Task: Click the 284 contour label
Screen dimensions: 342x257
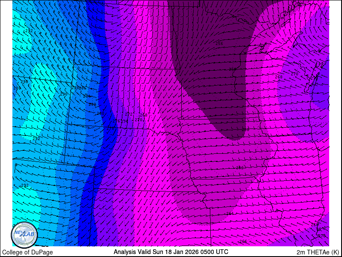Action: [x=87, y=96]
